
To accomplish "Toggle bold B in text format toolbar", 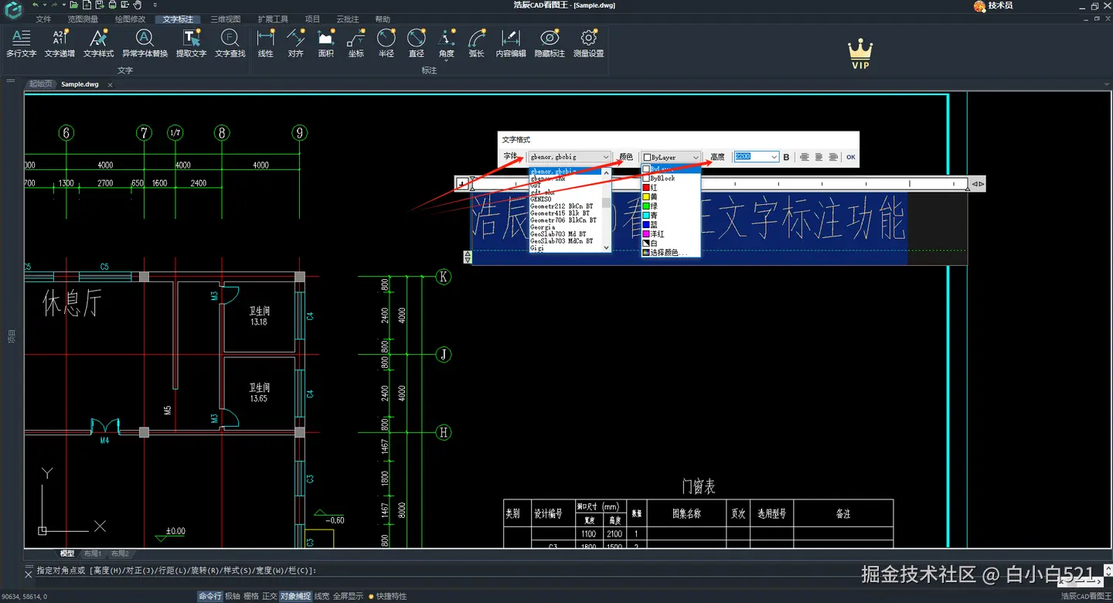I will (787, 157).
